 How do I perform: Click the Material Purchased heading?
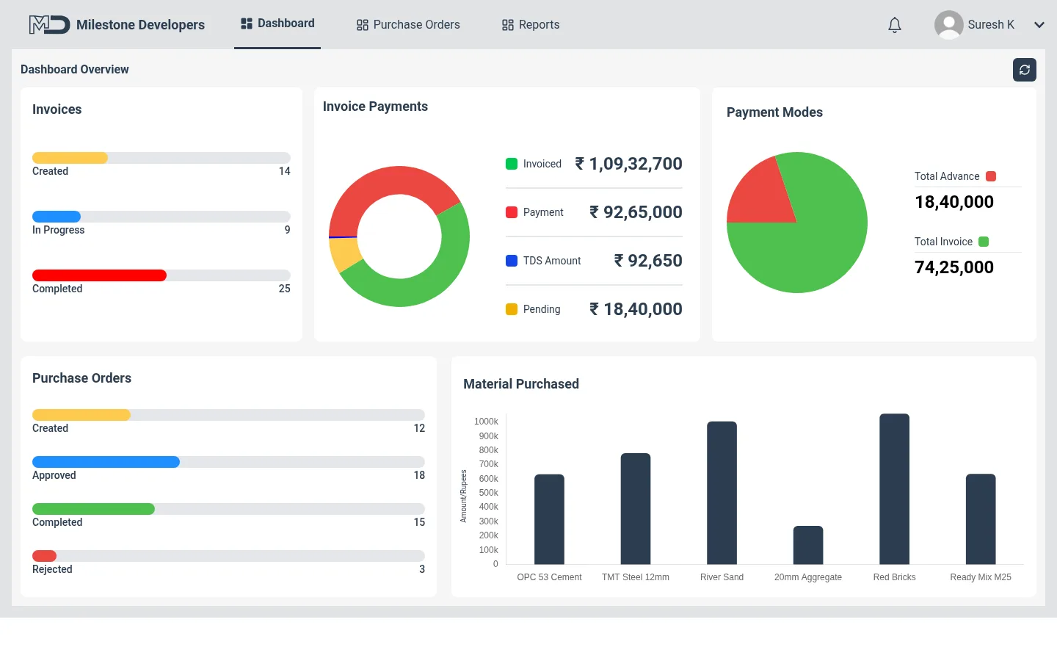point(521,384)
